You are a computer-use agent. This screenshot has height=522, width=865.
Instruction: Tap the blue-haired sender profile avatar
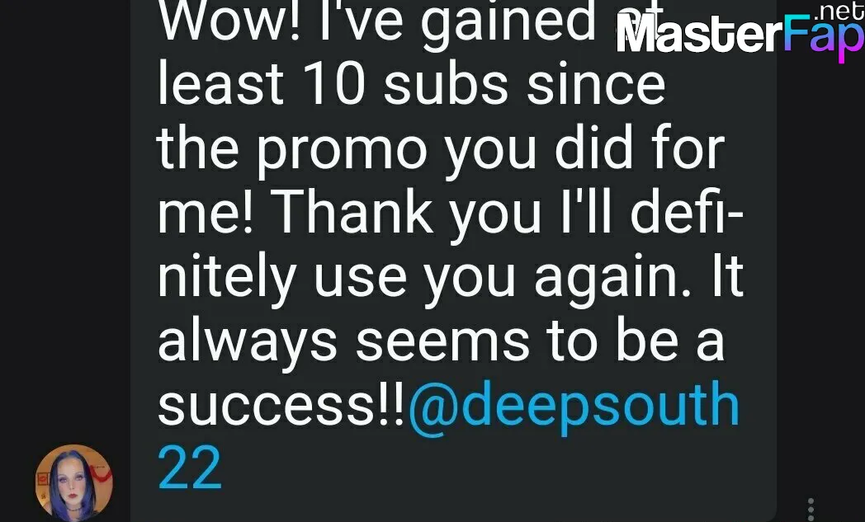[74, 483]
